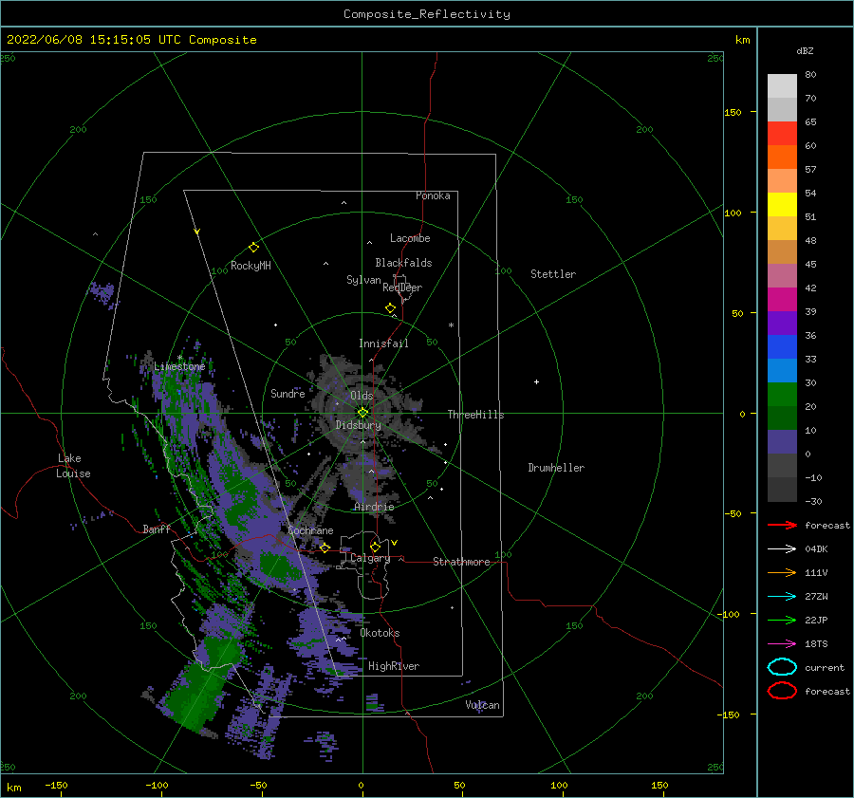
Task: Click the Sylvan label
Action: pos(363,280)
